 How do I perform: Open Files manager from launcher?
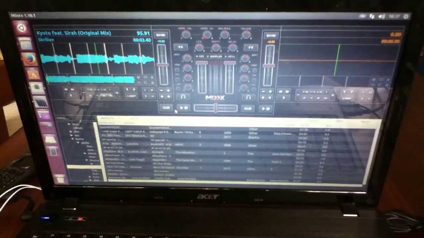26,43
